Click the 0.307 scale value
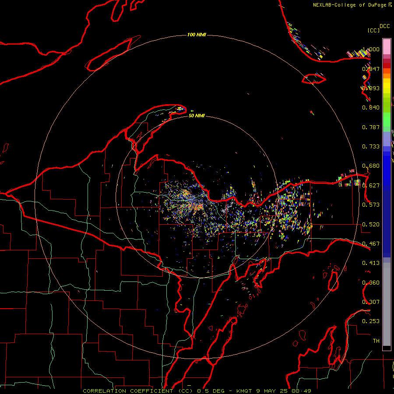Viewport: 394px width, 394px height. click(371, 302)
